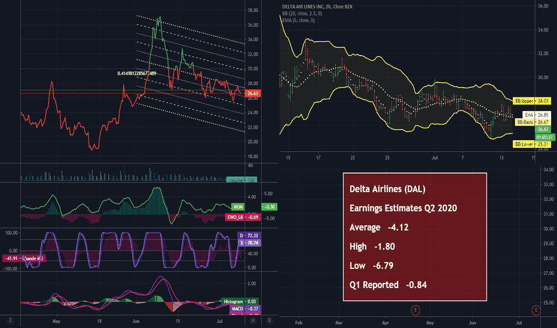Screen dimensions: 557x328
Task: Click the A auto-scale button
Action: (253, 321)
